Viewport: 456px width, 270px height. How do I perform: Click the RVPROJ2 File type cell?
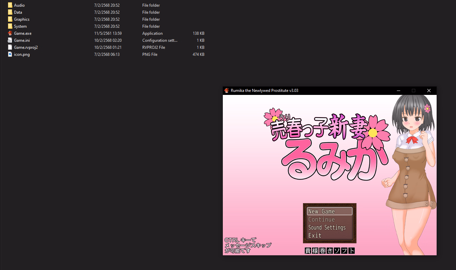(x=154, y=47)
